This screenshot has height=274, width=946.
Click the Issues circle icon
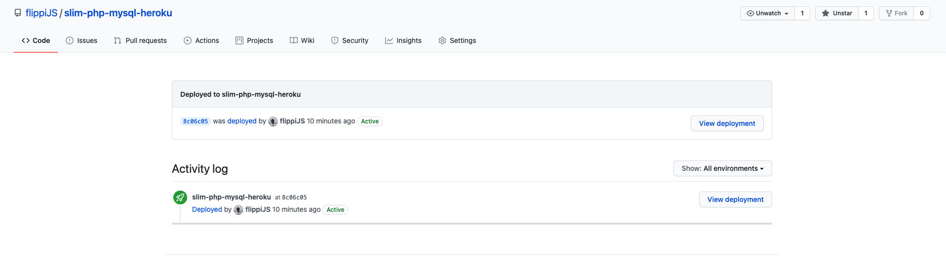(x=70, y=40)
